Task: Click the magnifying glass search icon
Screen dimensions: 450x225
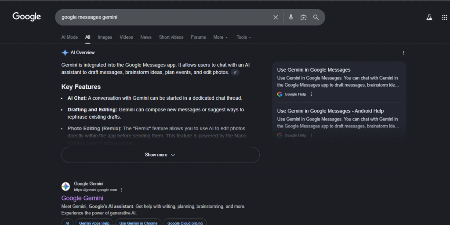Action: coord(316,17)
